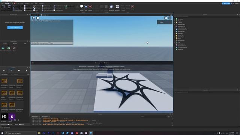Pick the purple K model thumbnail
240x135 pixels.
[x=12, y=117]
